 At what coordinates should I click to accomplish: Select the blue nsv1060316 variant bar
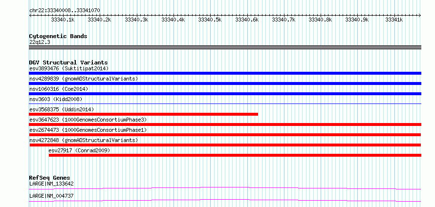point(225,94)
